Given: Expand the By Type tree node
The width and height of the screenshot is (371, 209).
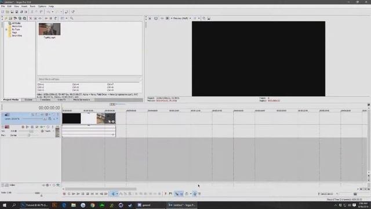Looking at the screenshot, I should click(x=6, y=30).
